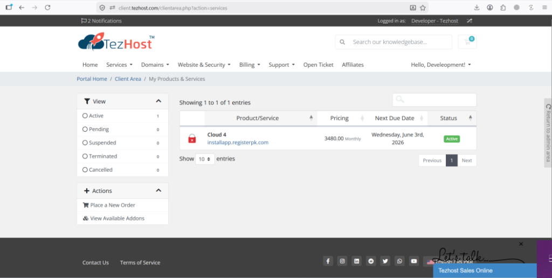Select the Active filter radio
The image size is (552, 278).
coord(85,116)
